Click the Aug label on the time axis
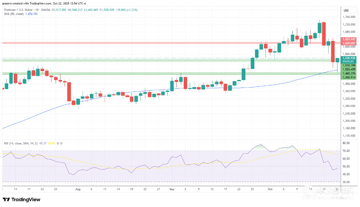The height and width of the screenshot is (207, 360). pyautogui.click(x=78, y=189)
